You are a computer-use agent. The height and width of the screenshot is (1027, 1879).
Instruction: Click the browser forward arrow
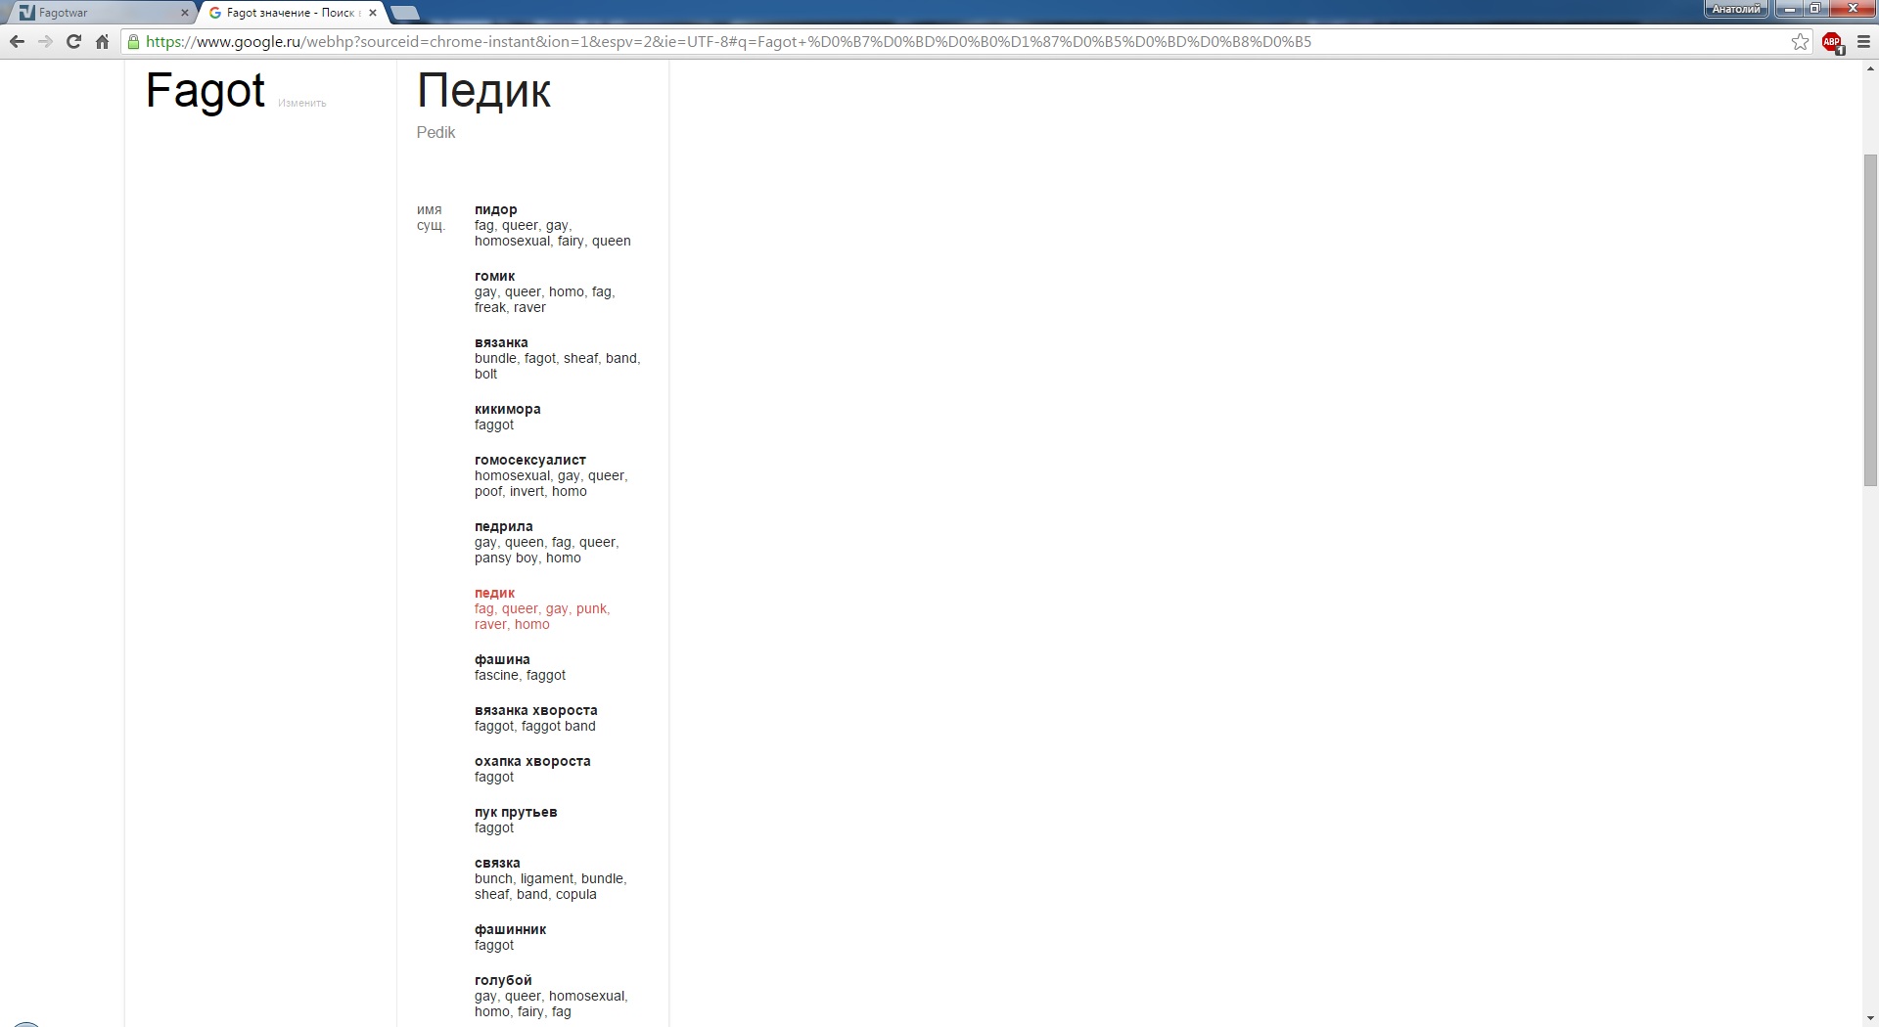[45, 41]
